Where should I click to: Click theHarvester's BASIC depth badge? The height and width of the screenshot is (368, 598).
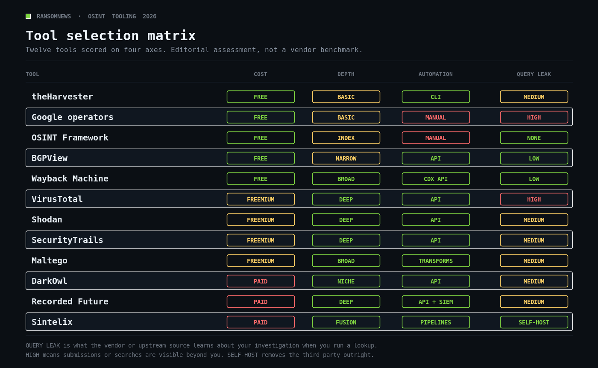pyautogui.click(x=346, y=97)
